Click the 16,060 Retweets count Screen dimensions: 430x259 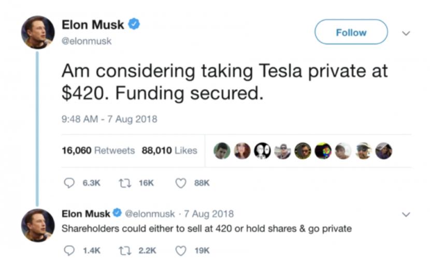click(98, 151)
